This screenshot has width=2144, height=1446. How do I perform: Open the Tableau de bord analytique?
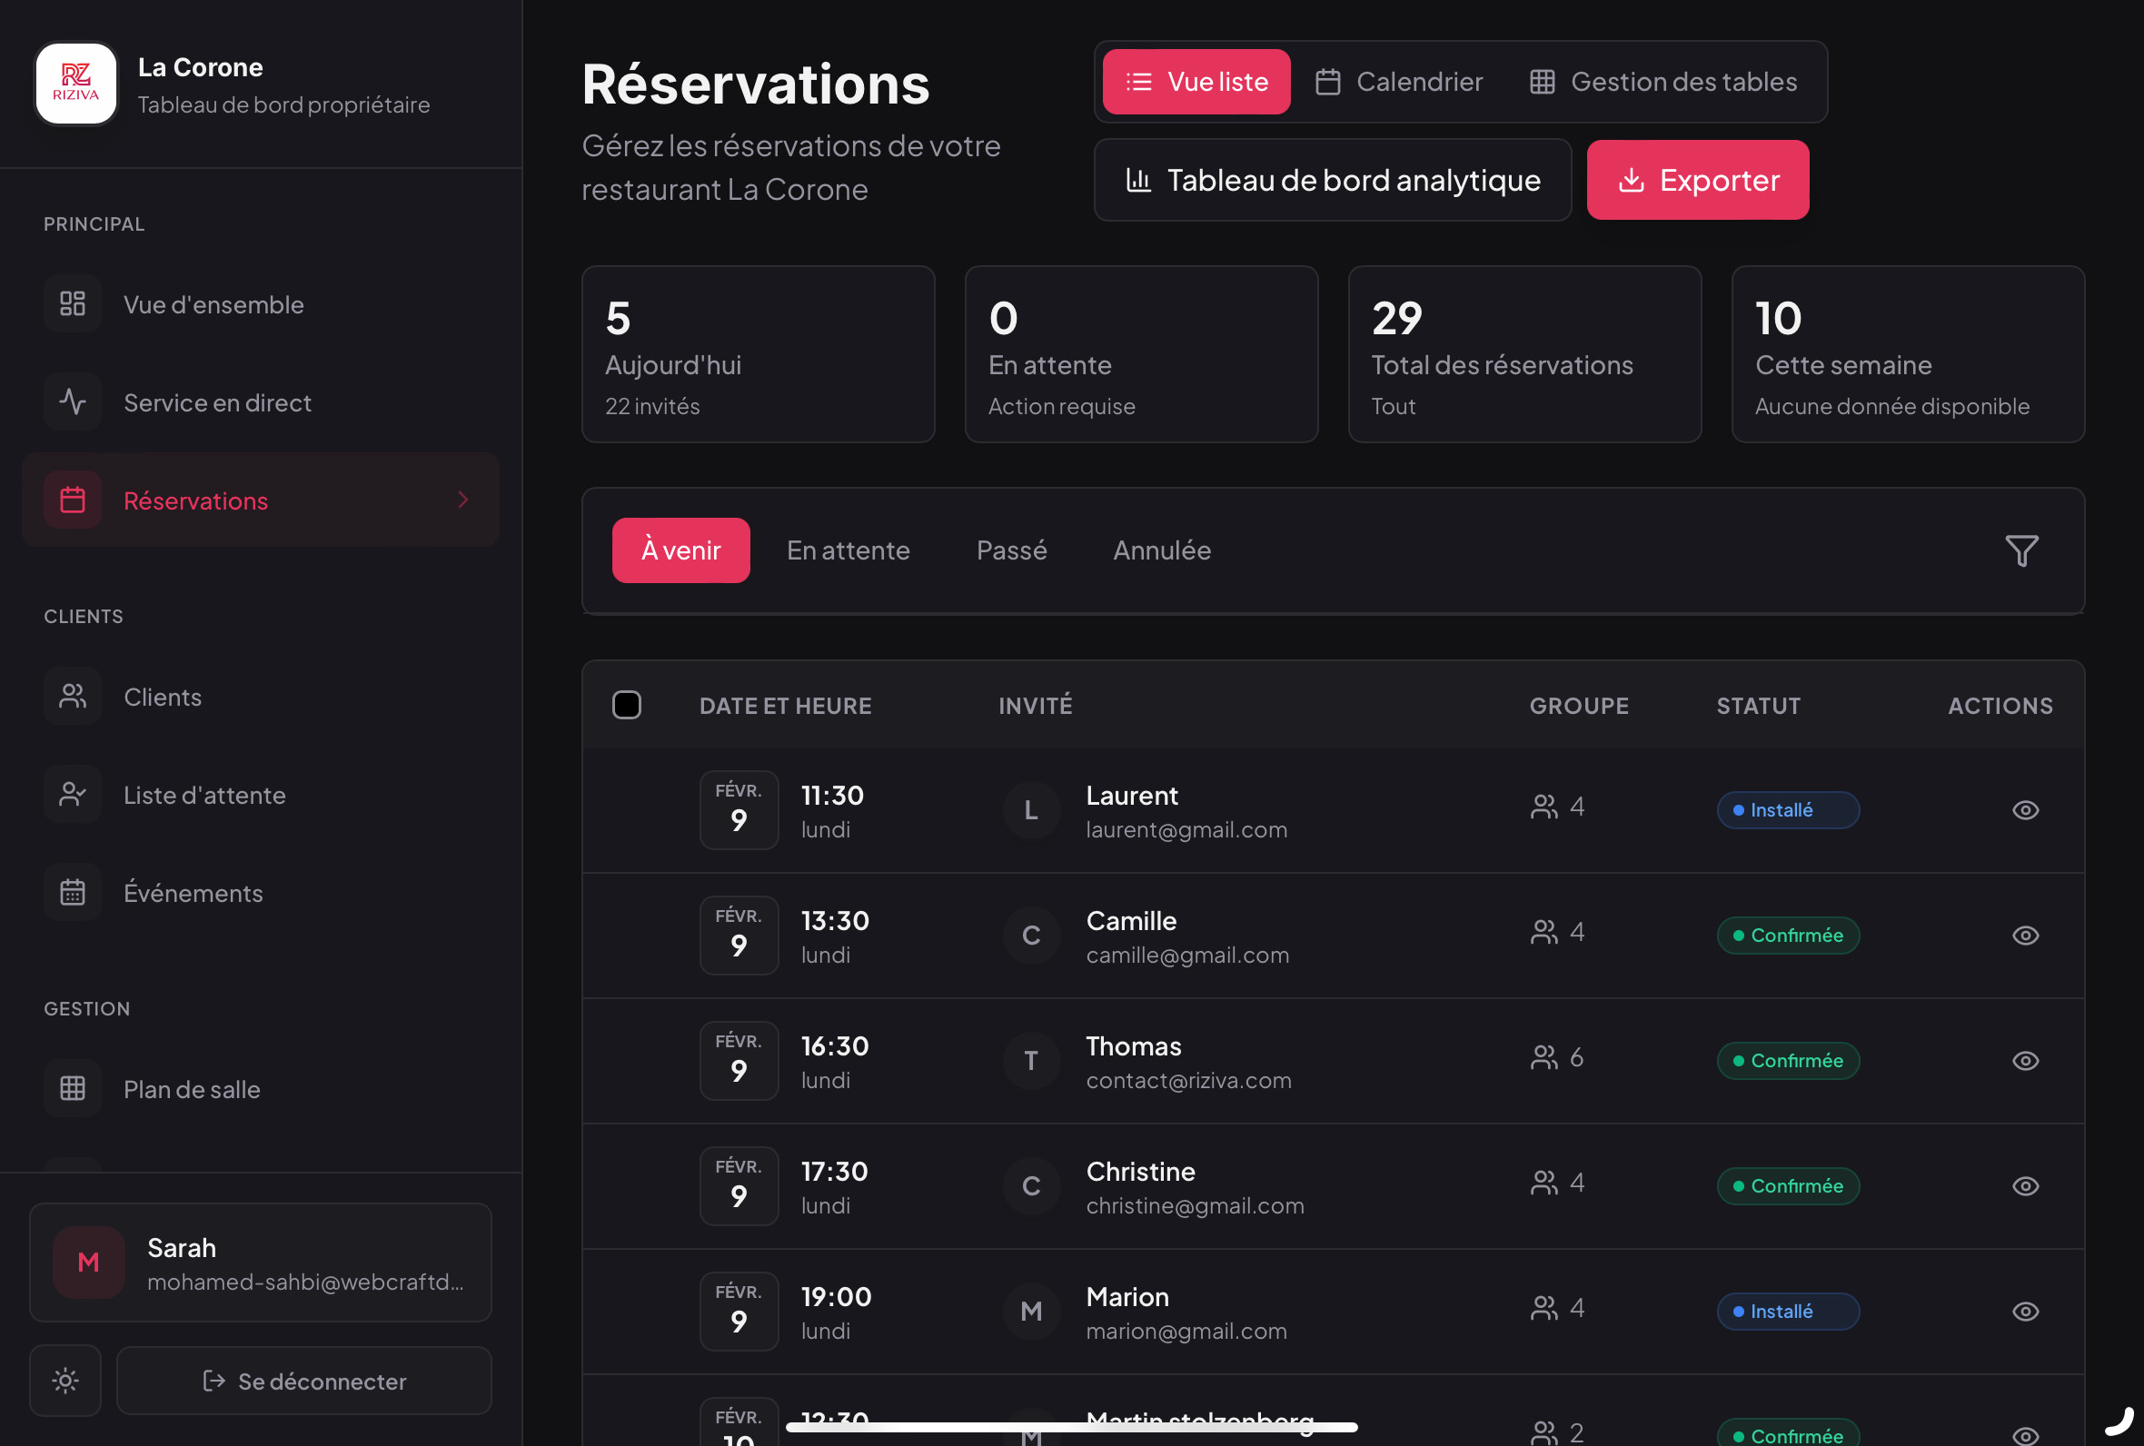pos(1332,180)
